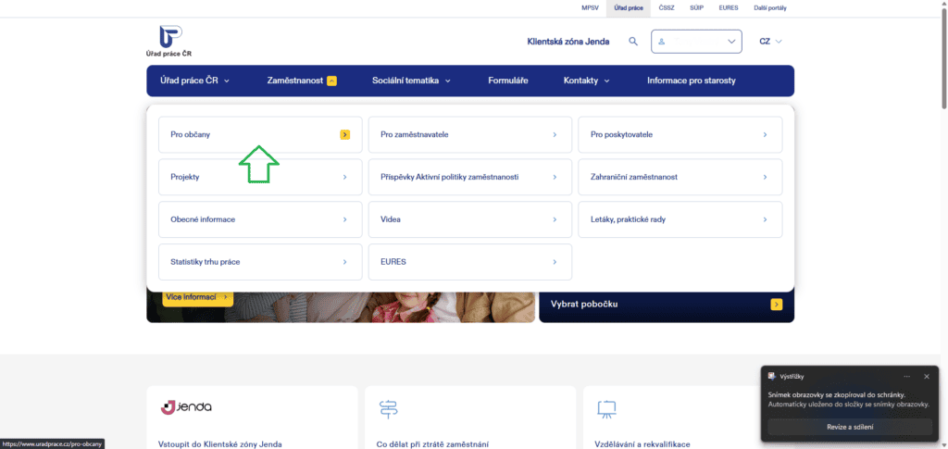Select Pro zaměstnavatele menu card

click(x=469, y=135)
